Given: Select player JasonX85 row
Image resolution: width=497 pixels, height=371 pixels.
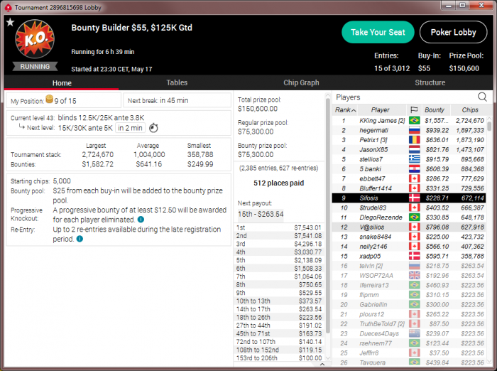Looking at the screenshot, I should 408,149.
